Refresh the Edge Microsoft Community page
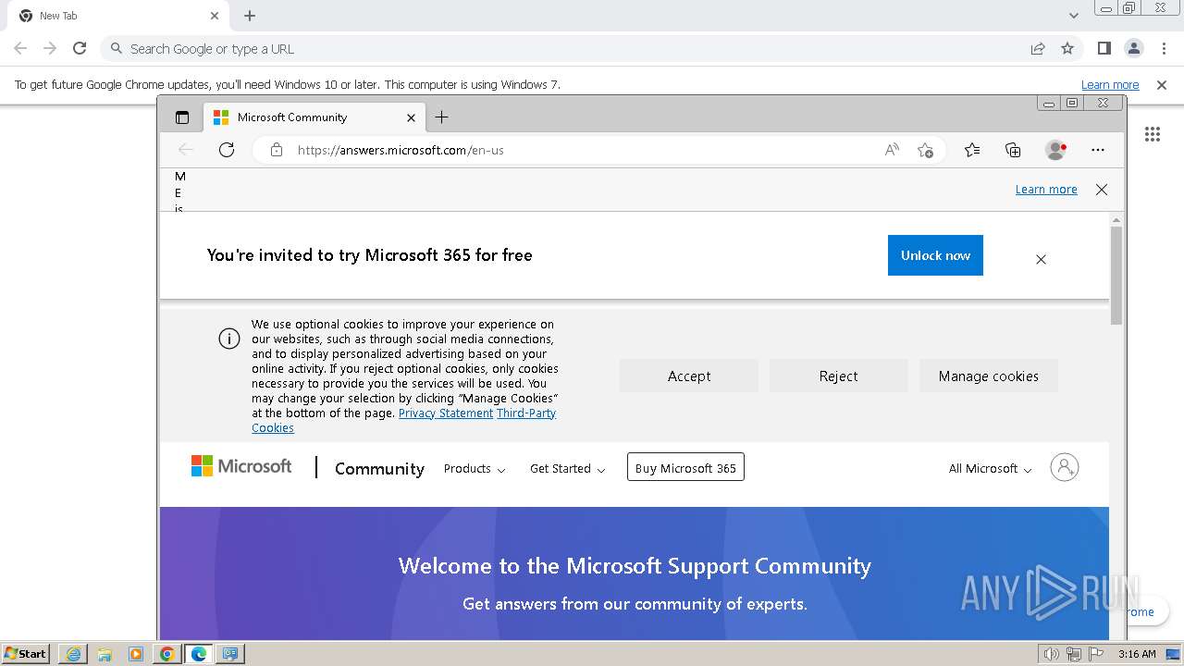The image size is (1184, 666). coord(227,150)
